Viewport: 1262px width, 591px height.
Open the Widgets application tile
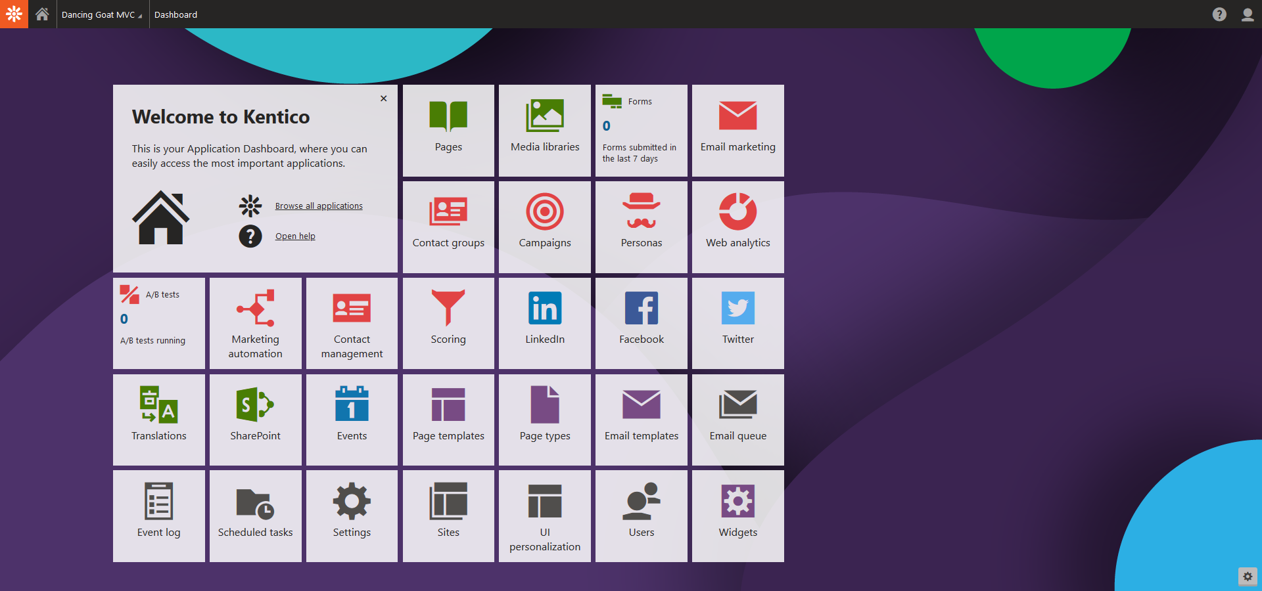click(x=738, y=516)
